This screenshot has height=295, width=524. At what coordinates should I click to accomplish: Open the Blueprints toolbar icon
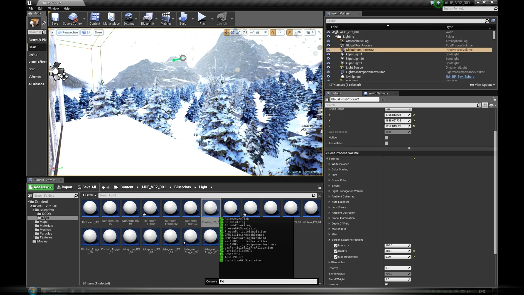click(x=148, y=18)
